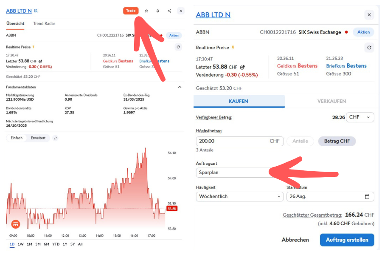
Task: Refresh realtime prices in overview panel
Action: [178, 47]
